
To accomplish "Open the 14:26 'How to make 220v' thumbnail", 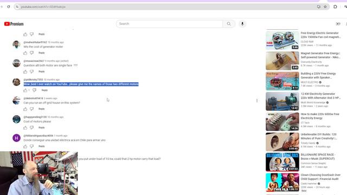I will point(282,121).
